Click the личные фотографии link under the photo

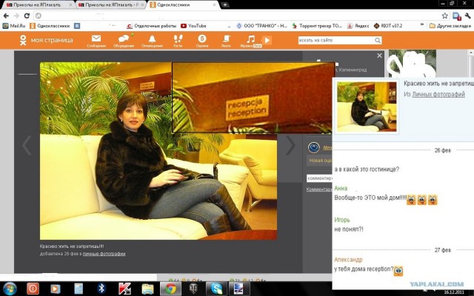[104, 254]
